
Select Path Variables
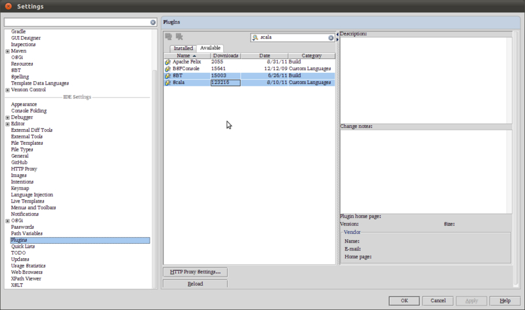point(26,233)
